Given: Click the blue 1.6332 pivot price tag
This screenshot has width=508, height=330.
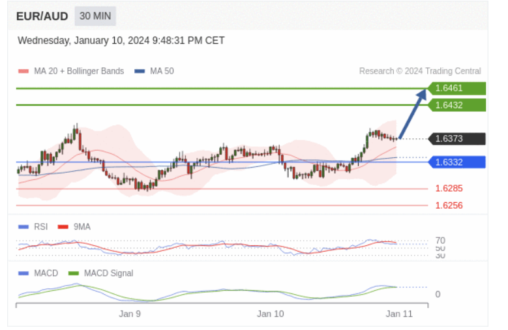Looking at the screenshot, I should [x=456, y=162].
